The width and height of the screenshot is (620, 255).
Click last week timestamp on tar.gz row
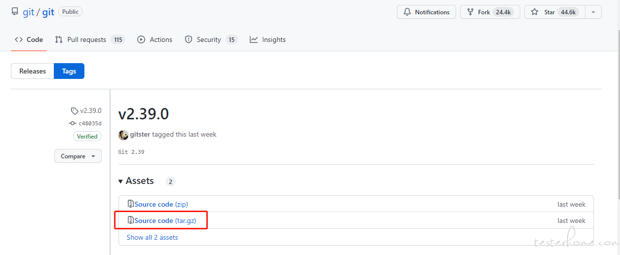pos(572,220)
